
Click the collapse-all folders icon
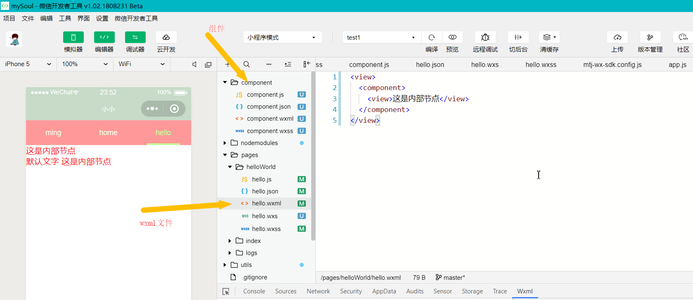click(x=288, y=64)
